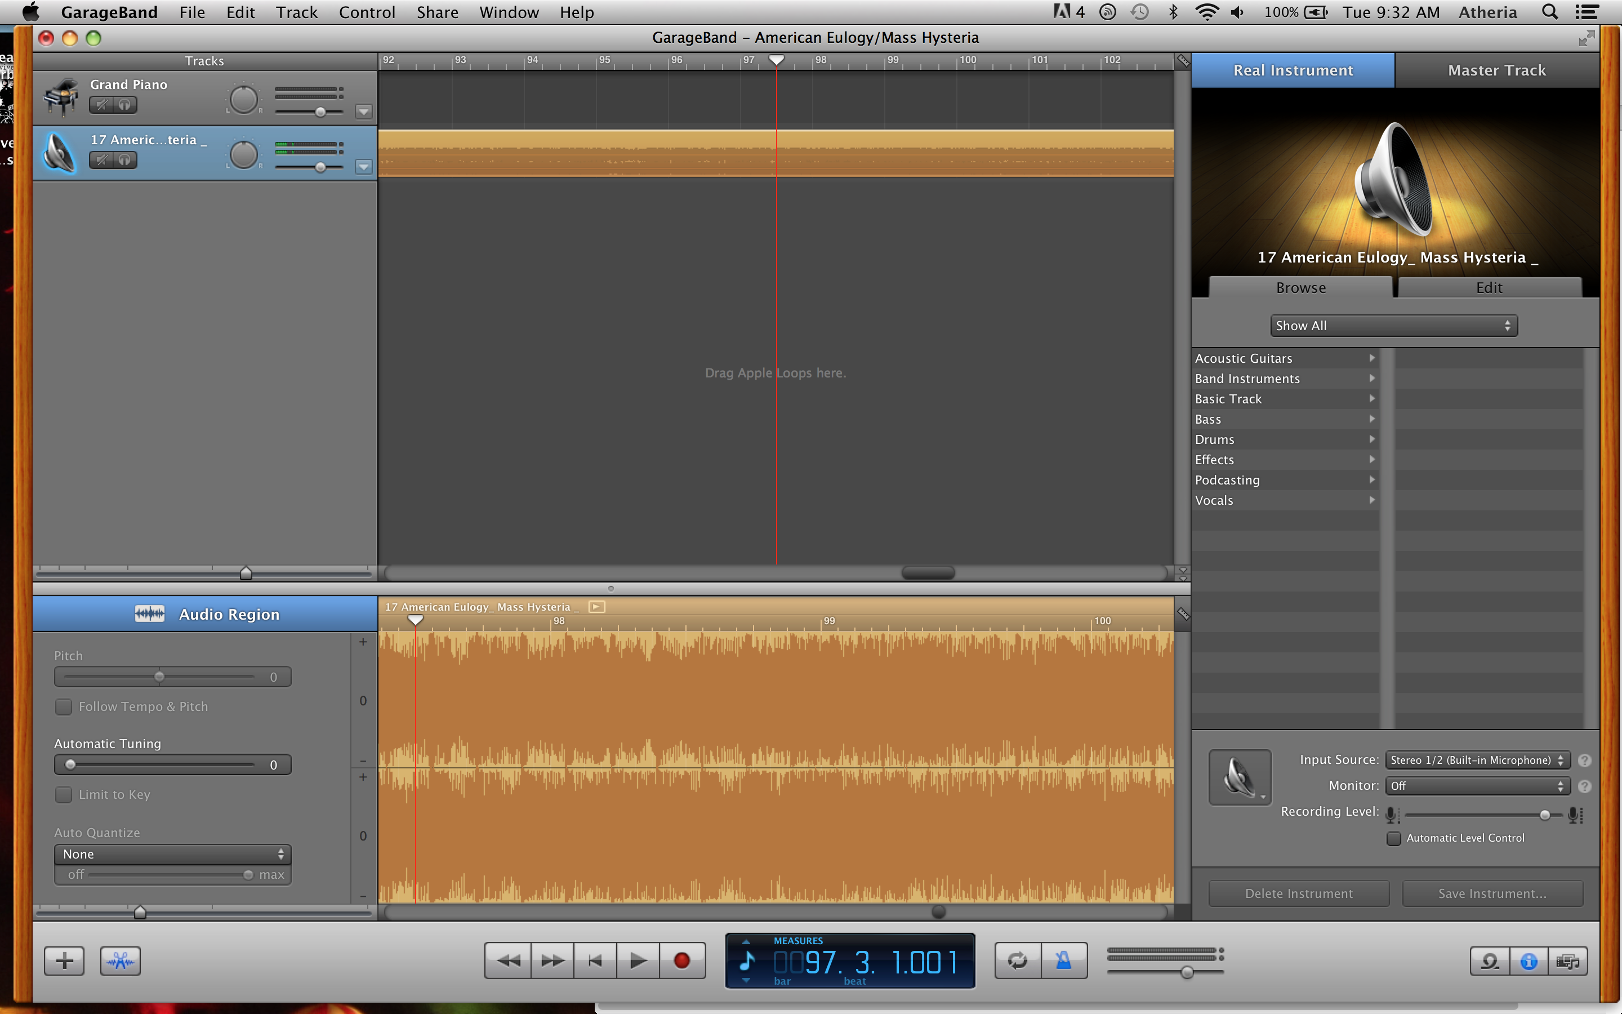Open the Track menu
The height and width of the screenshot is (1014, 1622).
tap(296, 12)
